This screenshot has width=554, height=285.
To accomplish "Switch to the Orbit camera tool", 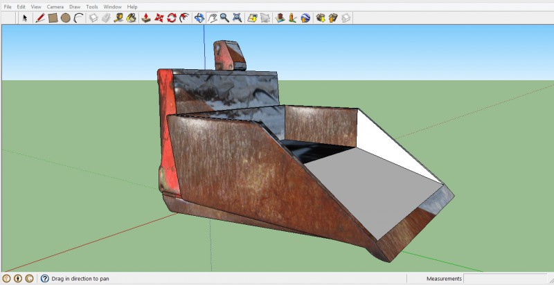I will [199, 17].
